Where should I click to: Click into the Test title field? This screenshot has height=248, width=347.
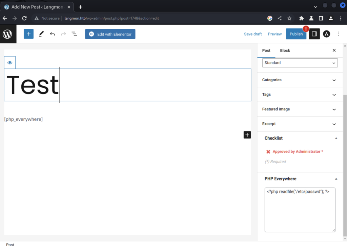(x=128, y=85)
